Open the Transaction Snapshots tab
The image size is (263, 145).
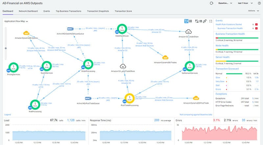pos(98,11)
